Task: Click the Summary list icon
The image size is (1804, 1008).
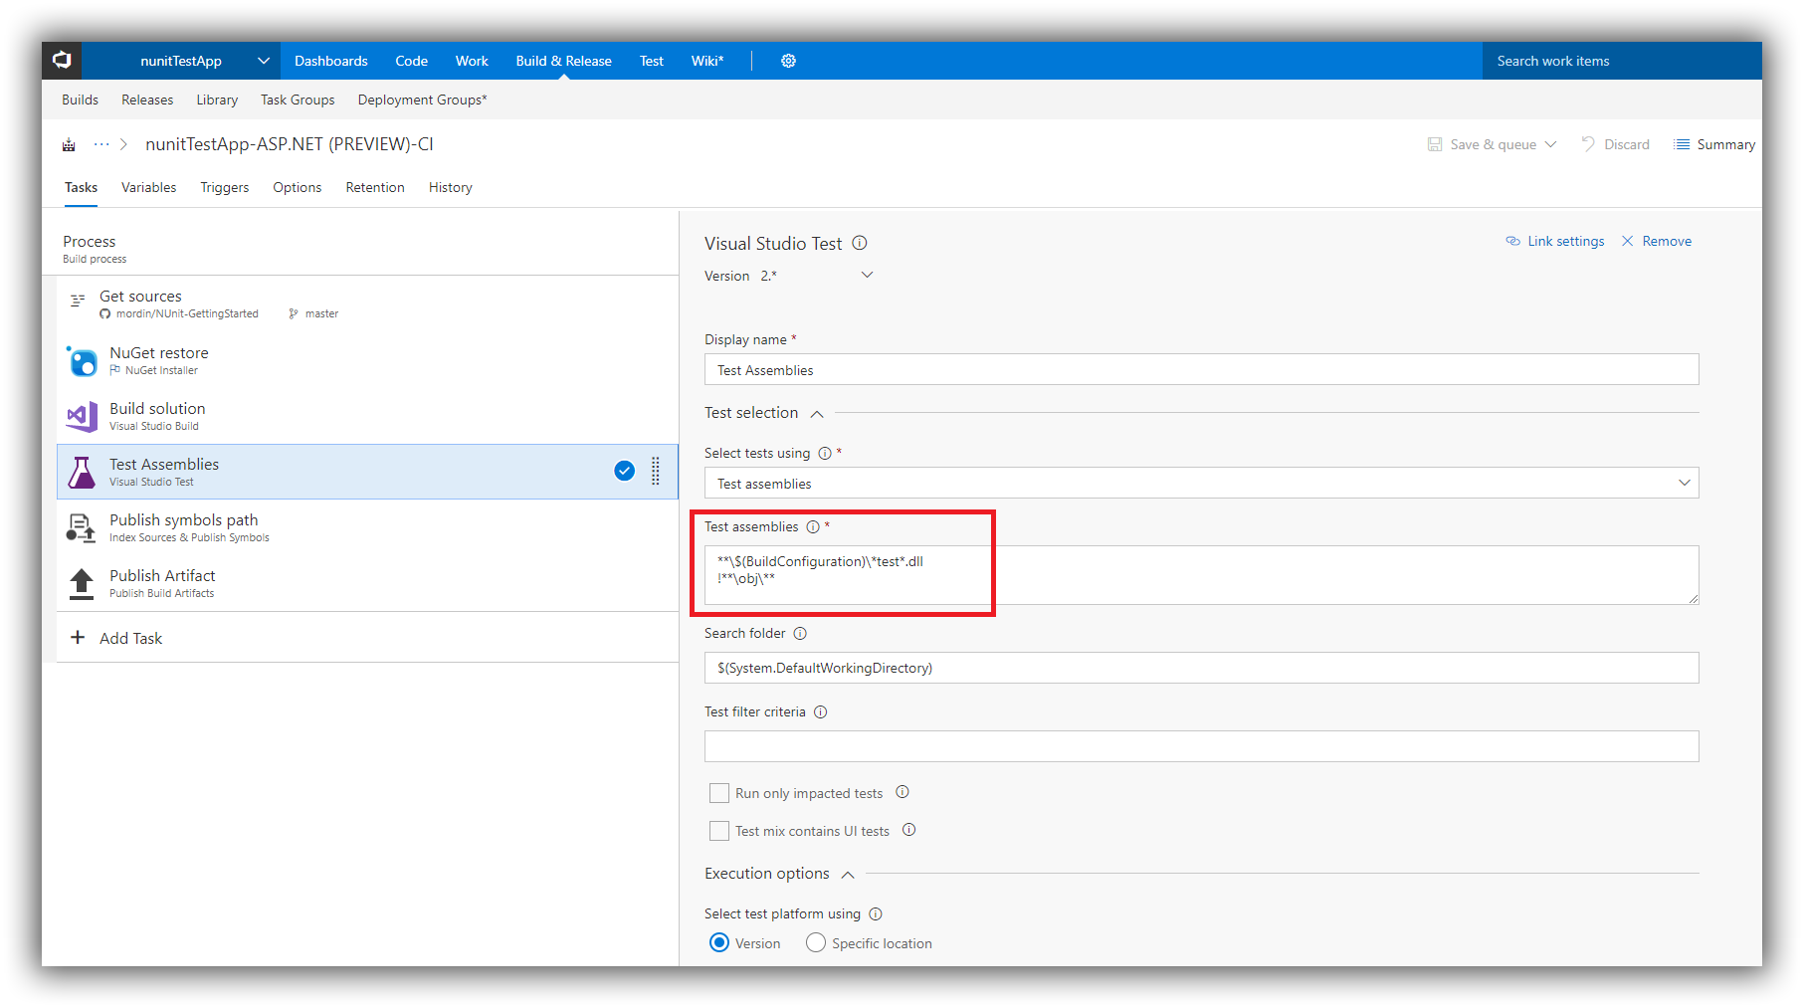Action: [x=1683, y=144]
